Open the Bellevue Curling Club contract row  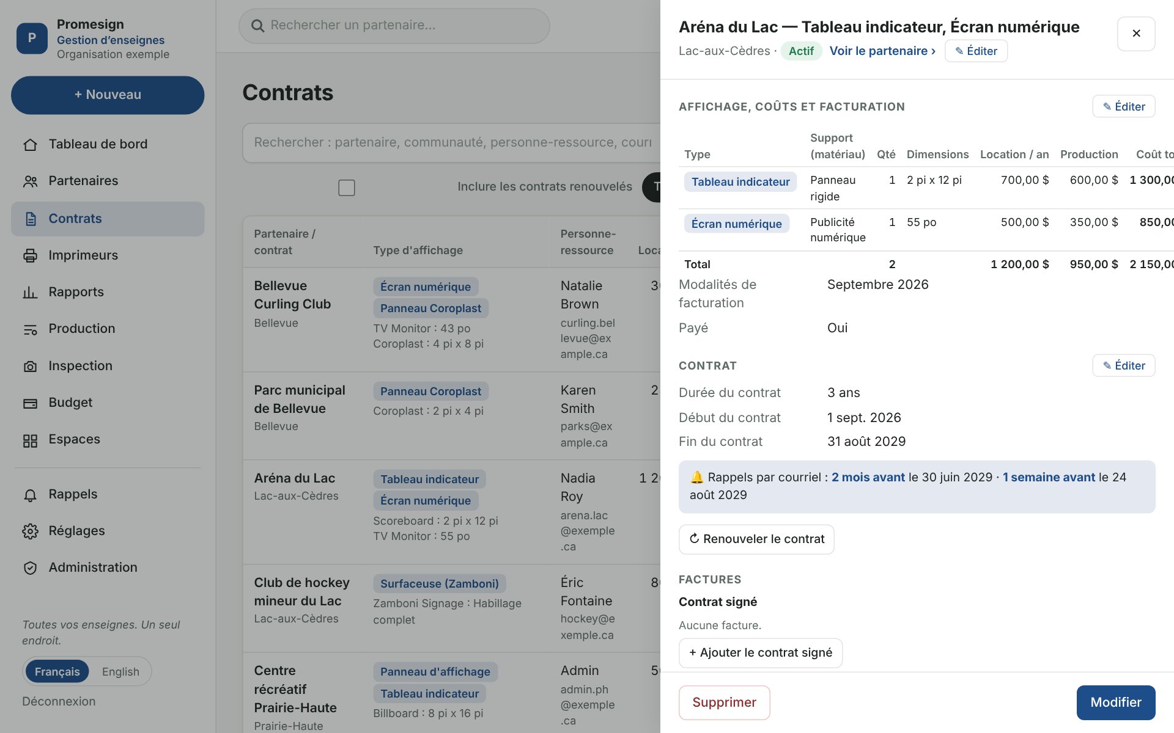point(451,319)
